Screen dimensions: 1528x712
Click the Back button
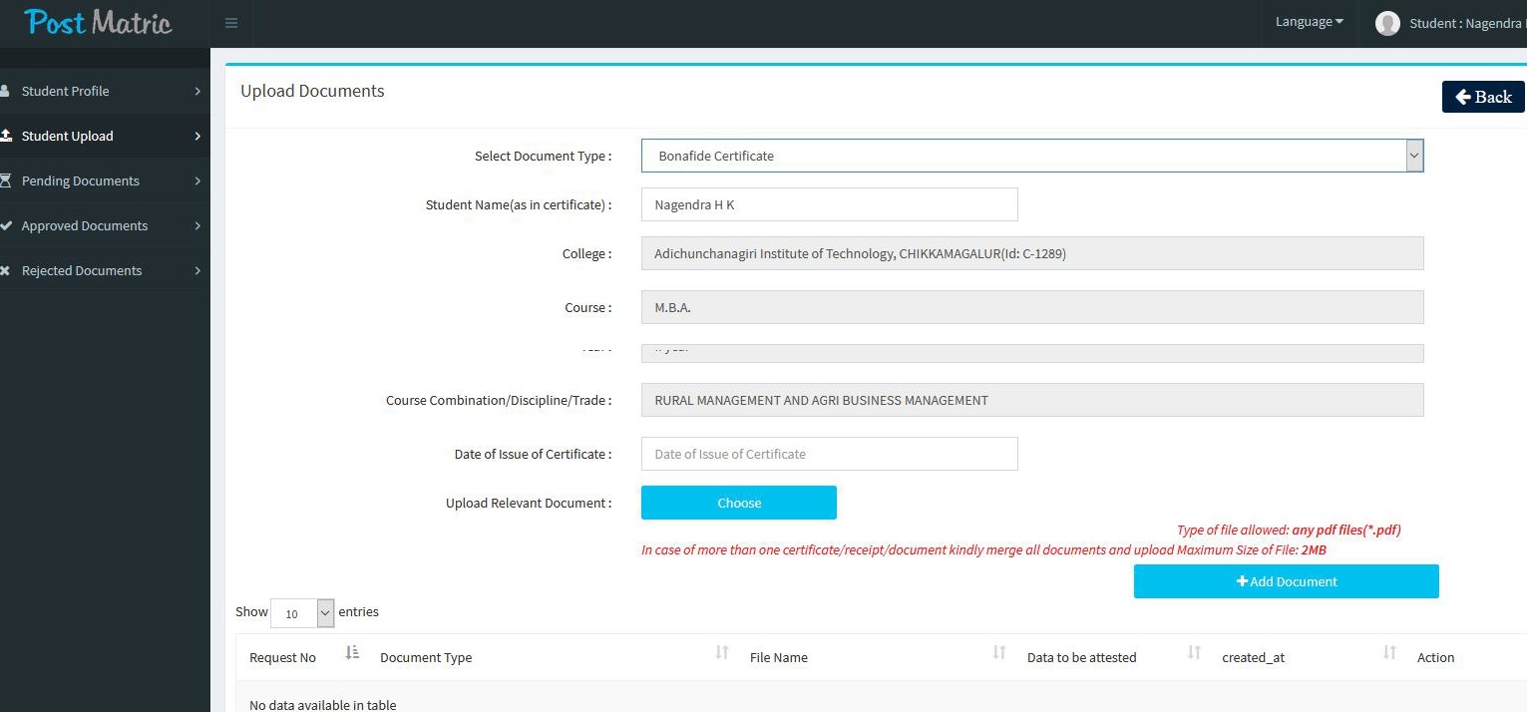1483,97
